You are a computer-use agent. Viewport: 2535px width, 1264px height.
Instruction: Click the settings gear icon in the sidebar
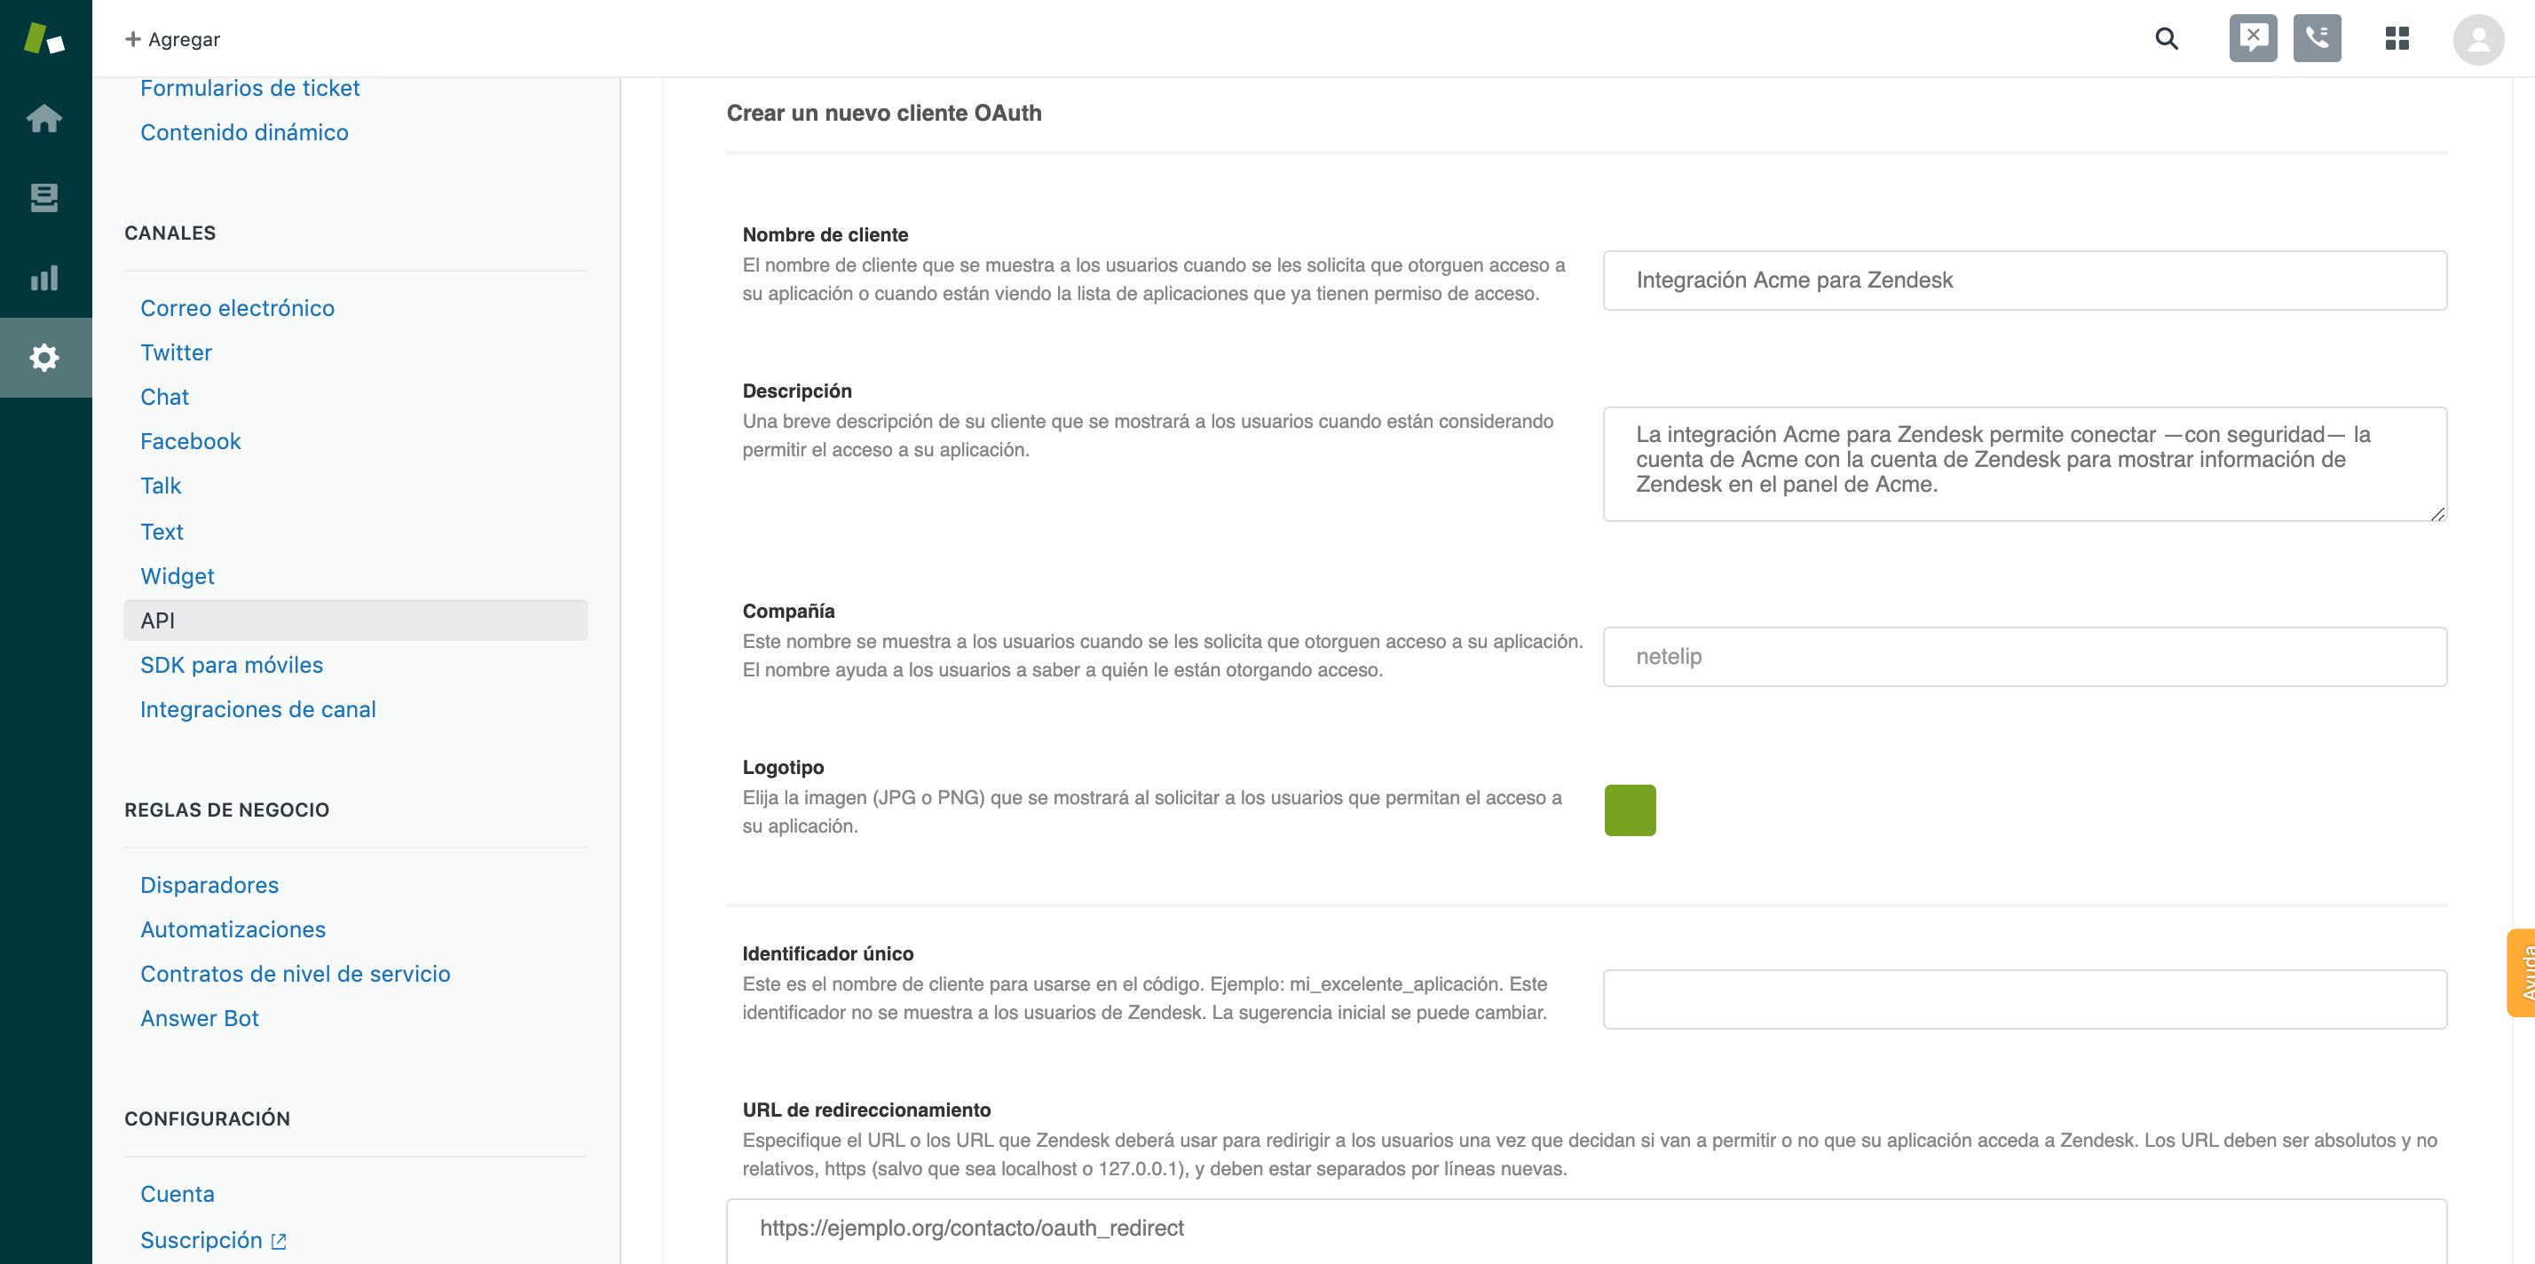coord(45,357)
